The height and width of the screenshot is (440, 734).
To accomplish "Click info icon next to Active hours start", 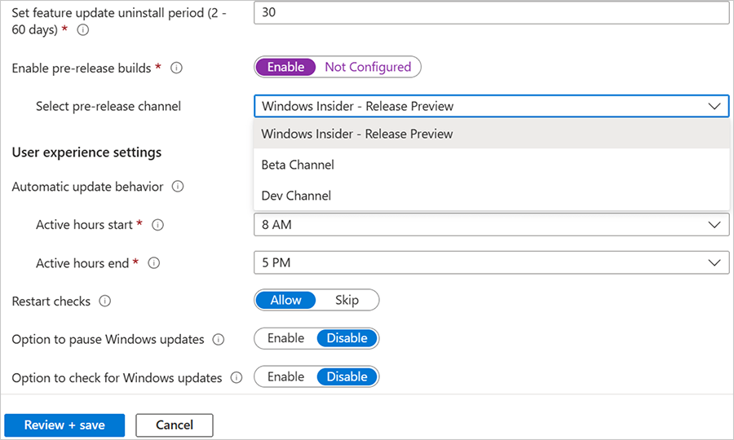I will coord(158,225).
